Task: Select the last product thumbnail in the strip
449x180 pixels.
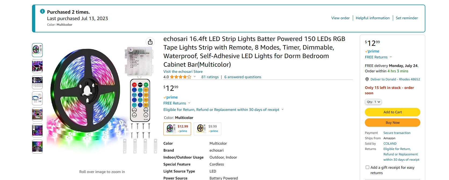Action: [x=37, y=147]
